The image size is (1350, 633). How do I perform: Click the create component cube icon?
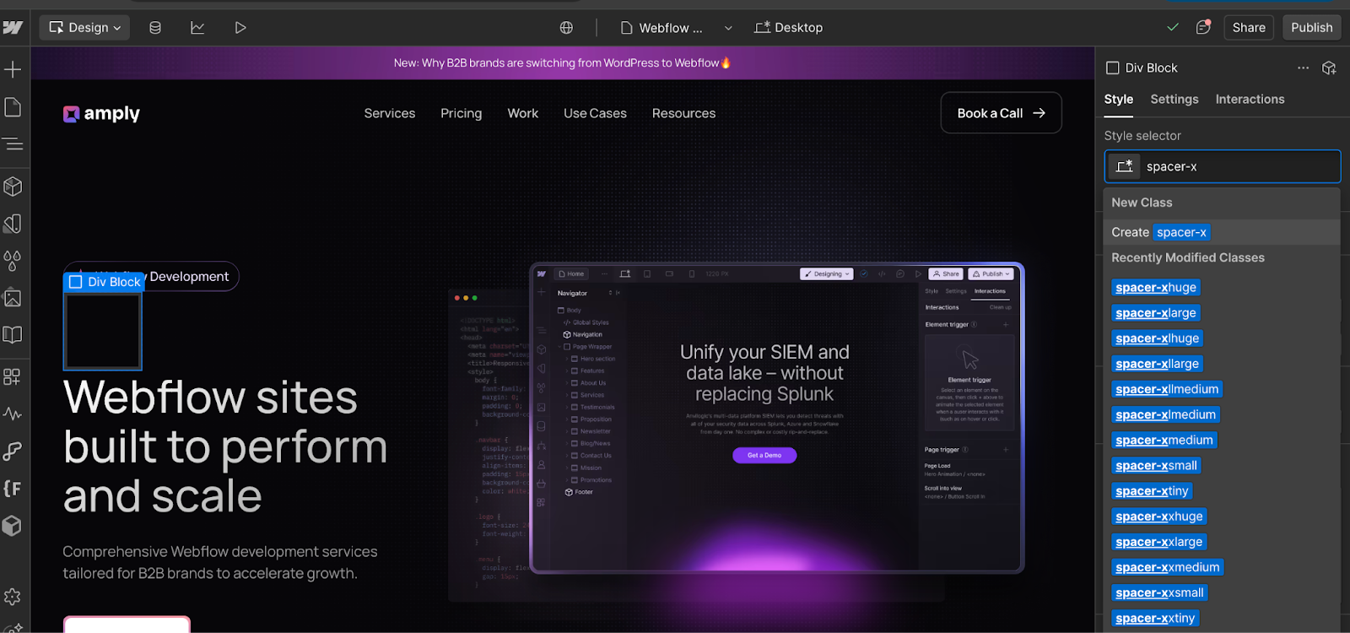(x=1329, y=68)
